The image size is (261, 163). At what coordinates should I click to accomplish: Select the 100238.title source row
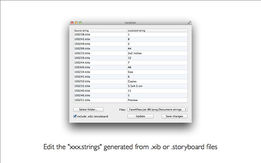point(100,35)
